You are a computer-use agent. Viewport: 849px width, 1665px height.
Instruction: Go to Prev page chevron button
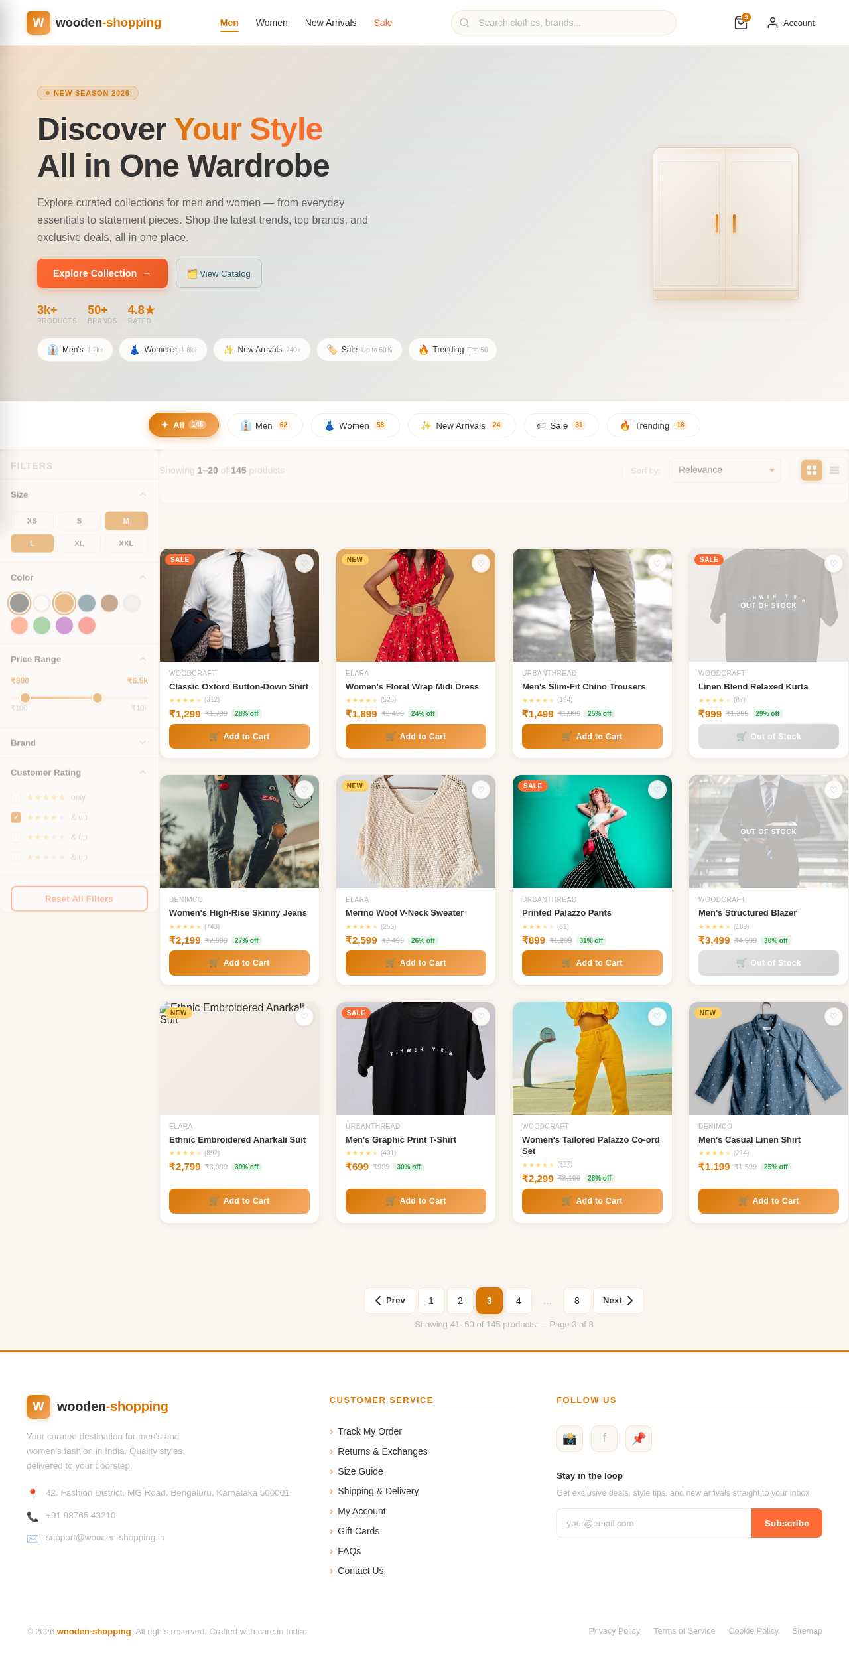pyautogui.click(x=389, y=1301)
